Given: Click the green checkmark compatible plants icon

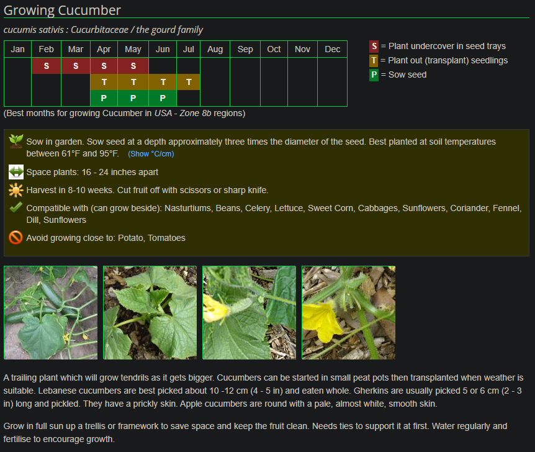Looking at the screenshot, I should (x=16, y=208).
